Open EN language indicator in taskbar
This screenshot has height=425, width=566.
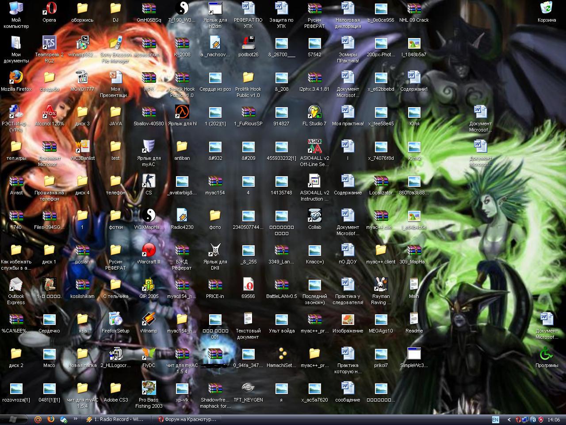(495, 420)
